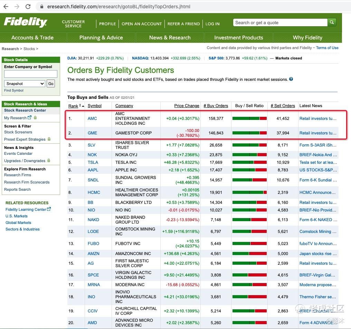The image size is (351, 329).
Task: Click Log In
Action: (x=212, y=24)
